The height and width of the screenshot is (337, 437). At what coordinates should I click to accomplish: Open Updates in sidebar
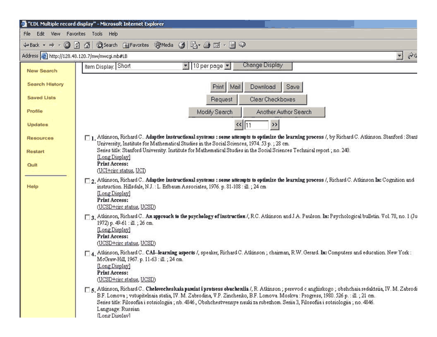(38, 125)
